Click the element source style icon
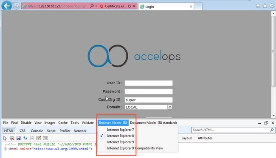Screen dimensions: 276x158 pyautogui.click(x=32, y=138)
